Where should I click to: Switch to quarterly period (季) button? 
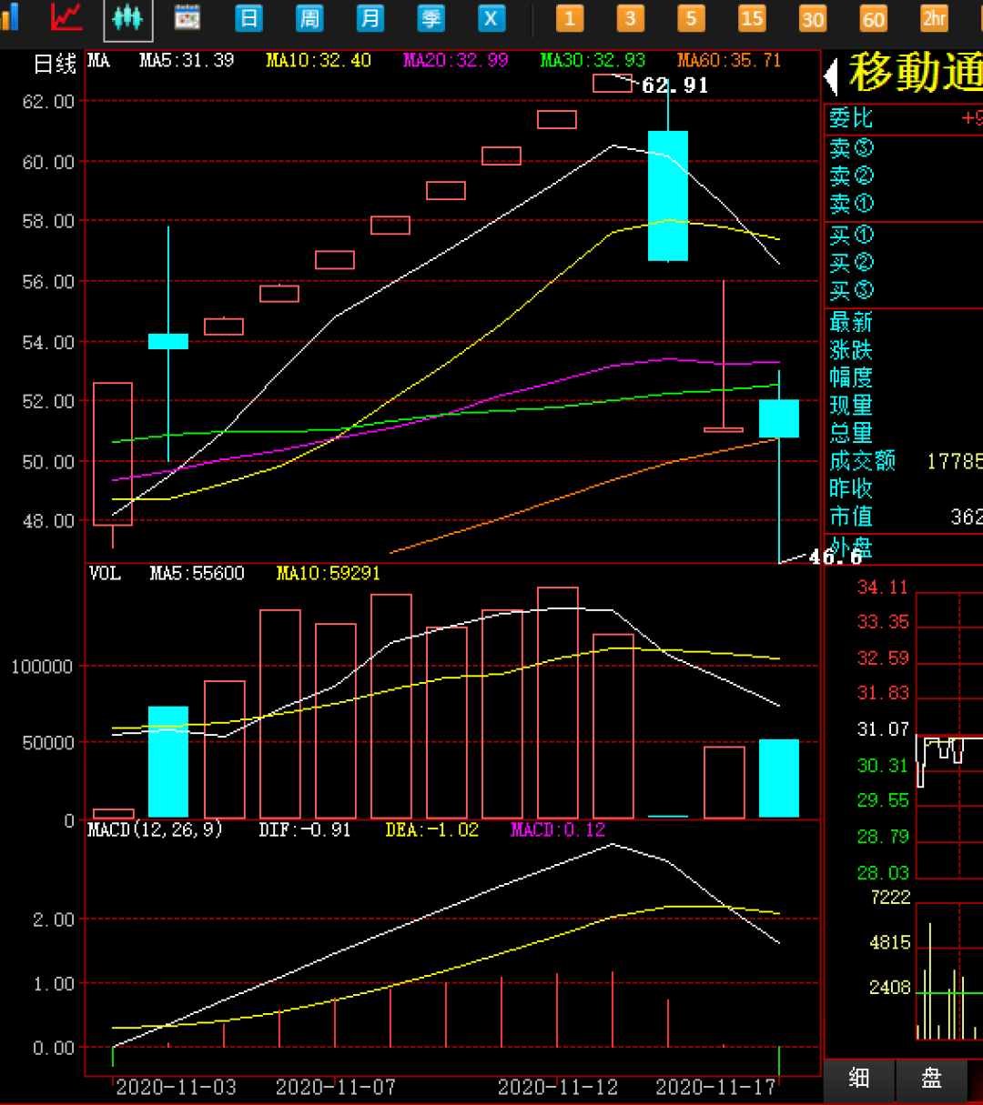coord(431,18)
